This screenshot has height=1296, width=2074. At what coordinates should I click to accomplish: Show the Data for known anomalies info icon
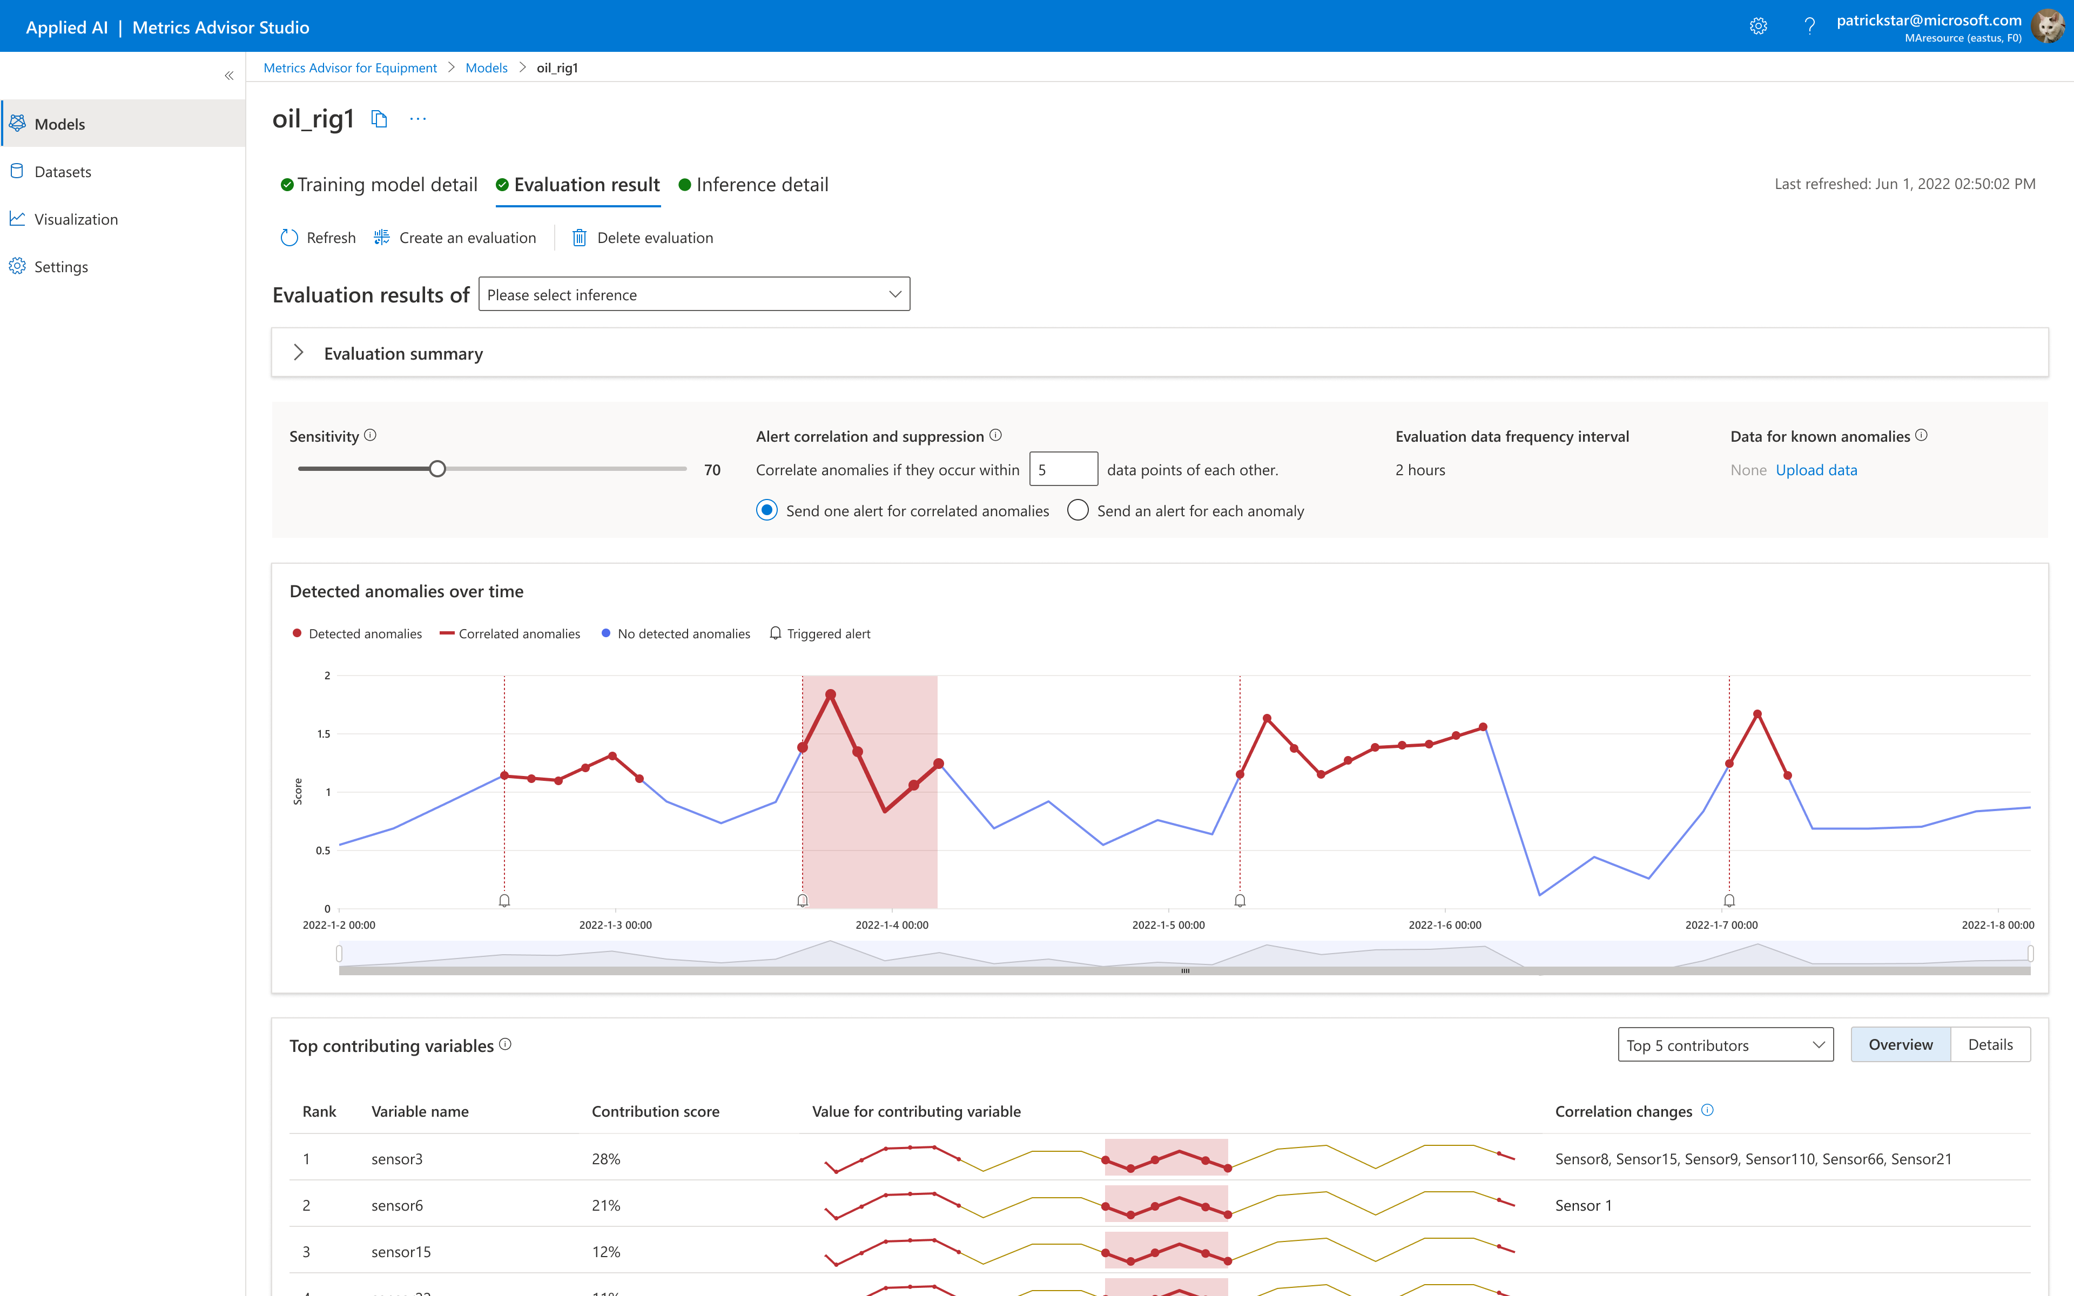click(x=1922, y=435)
